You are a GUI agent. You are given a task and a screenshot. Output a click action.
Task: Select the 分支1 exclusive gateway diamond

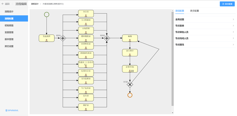pyautogui.click(x=130, y=84)
